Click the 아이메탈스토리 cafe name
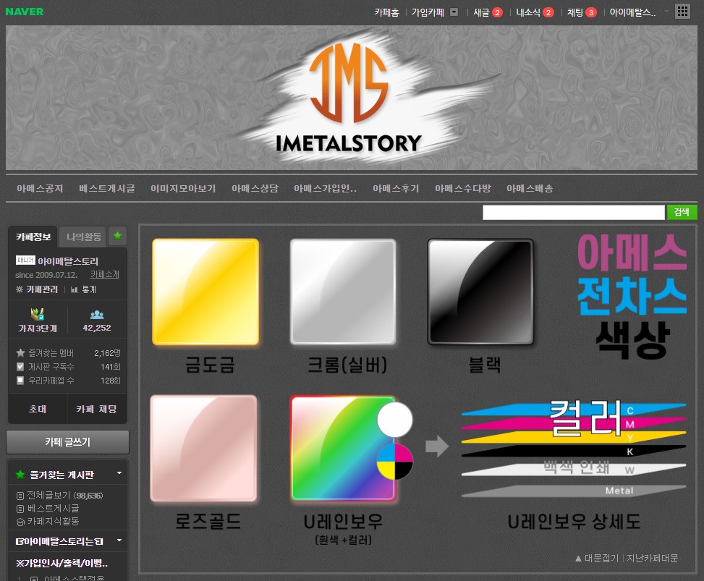Screen dimensions: 704x581 (x=68, y=261)
